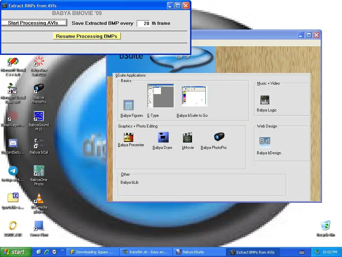Click Start Processing AVIs button

point(34,23)
